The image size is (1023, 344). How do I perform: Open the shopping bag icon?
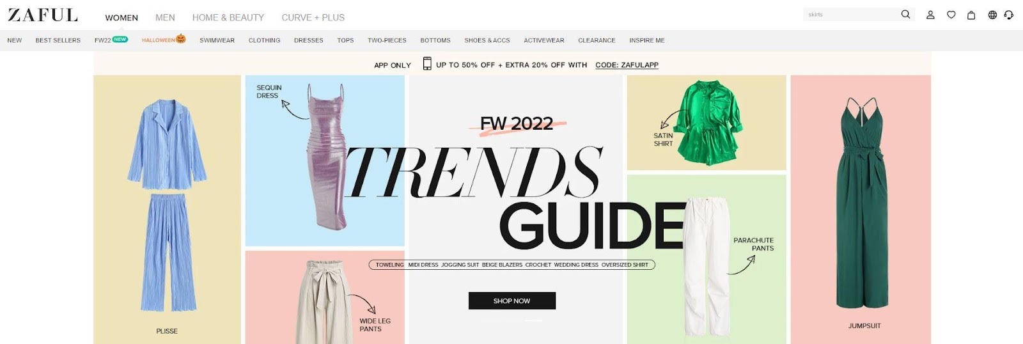click(x=971, y=15)
